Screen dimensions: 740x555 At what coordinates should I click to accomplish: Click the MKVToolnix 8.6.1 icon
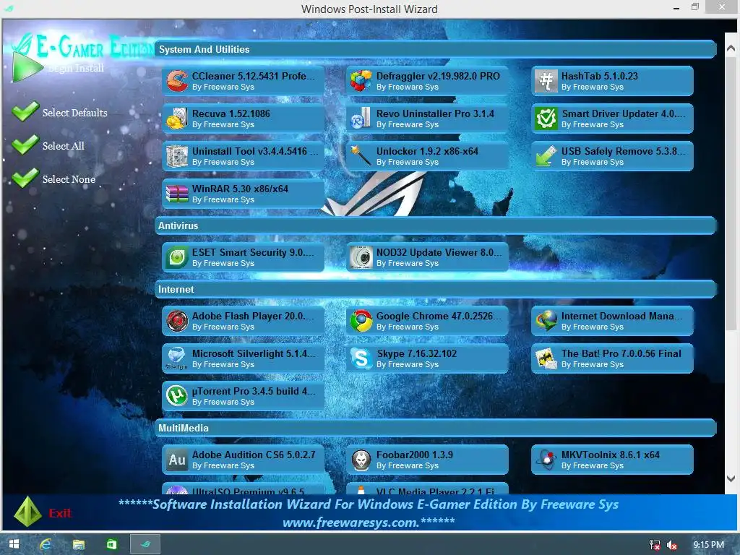pyautogui.click(x=546, y=460)
